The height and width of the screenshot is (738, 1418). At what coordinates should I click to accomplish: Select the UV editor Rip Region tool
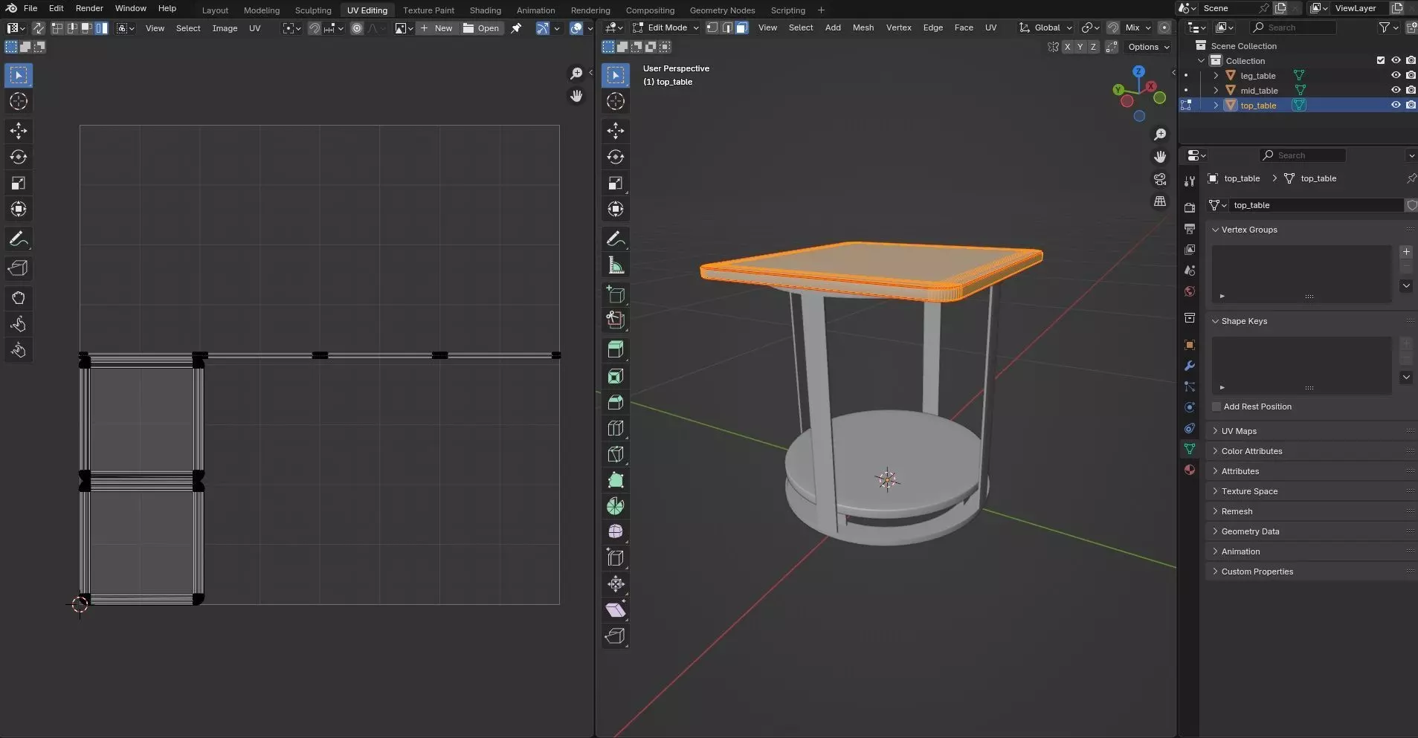coord(19,268)
